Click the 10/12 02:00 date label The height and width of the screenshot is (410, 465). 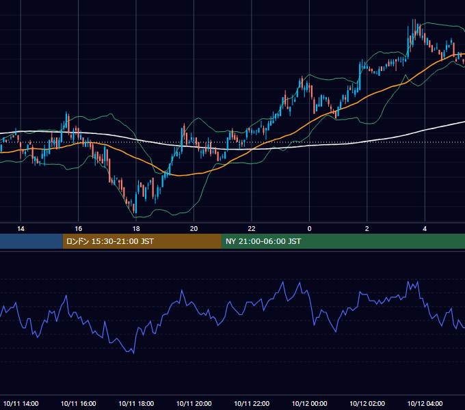pyautogui.click(x=367, y=403)
